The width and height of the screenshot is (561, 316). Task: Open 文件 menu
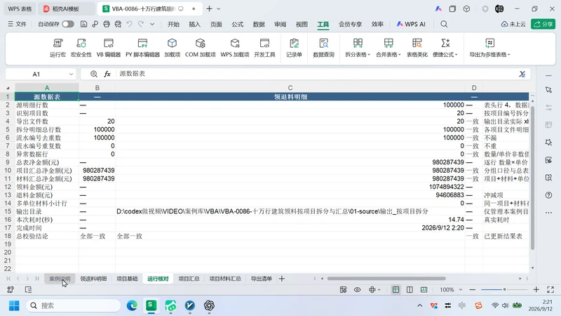point(17,24)
